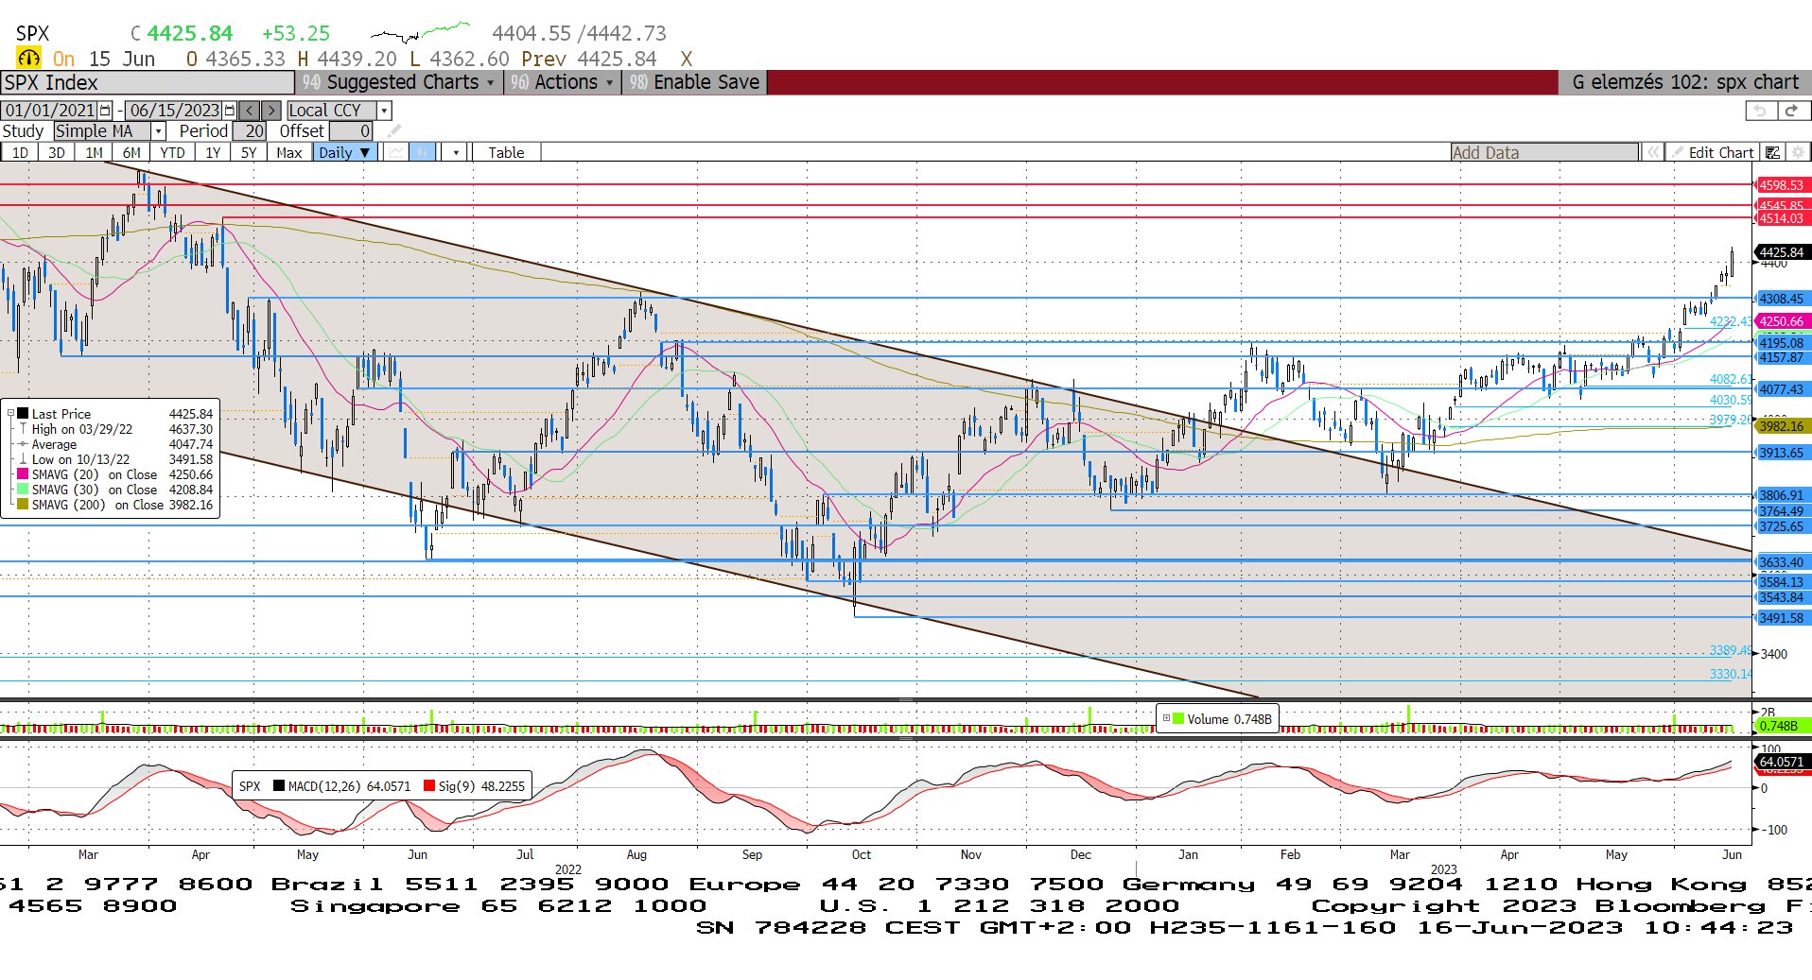Screen dimensions: 1812x980
Task: Click the Enable Save button
Action: pos(695,82)
